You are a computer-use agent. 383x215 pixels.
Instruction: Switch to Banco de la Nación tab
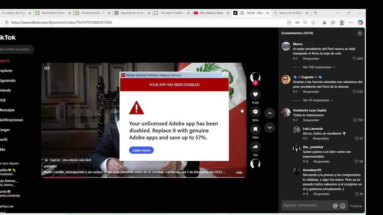point(290,13)
